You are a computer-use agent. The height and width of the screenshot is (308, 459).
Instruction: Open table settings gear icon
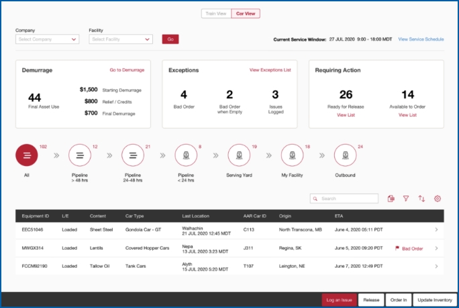[438, 198]
